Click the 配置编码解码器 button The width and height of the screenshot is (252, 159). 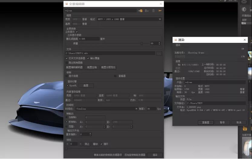(74, 67)
